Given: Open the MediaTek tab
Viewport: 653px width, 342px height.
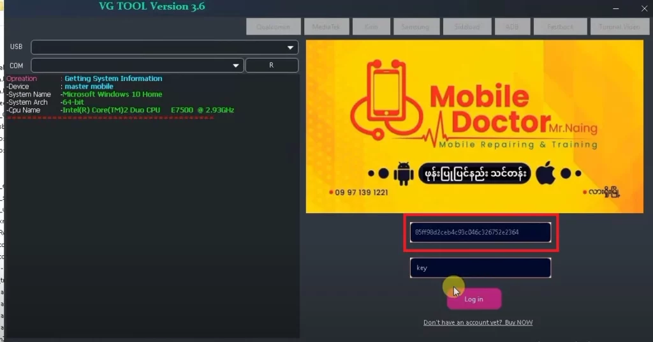Looking at the screenshot, I should click(x=326, y=27).
